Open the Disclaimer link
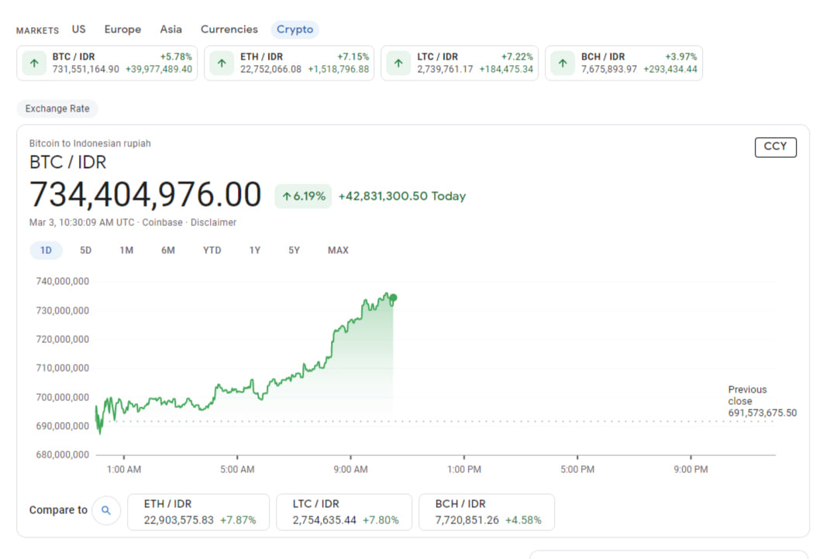 [214, 222]
